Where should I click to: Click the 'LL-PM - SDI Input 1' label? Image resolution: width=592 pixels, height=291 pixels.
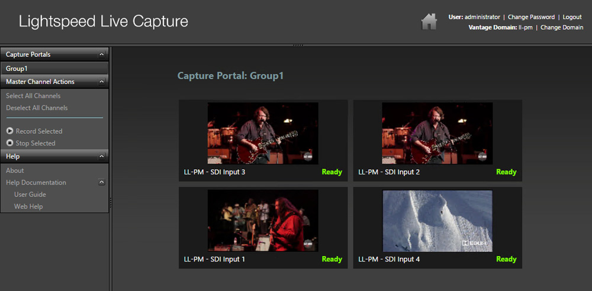(214, 260)
